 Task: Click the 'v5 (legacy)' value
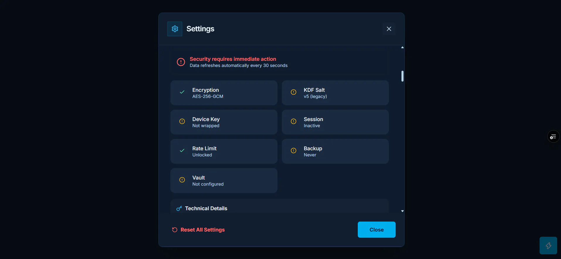[x=315, y=96]
